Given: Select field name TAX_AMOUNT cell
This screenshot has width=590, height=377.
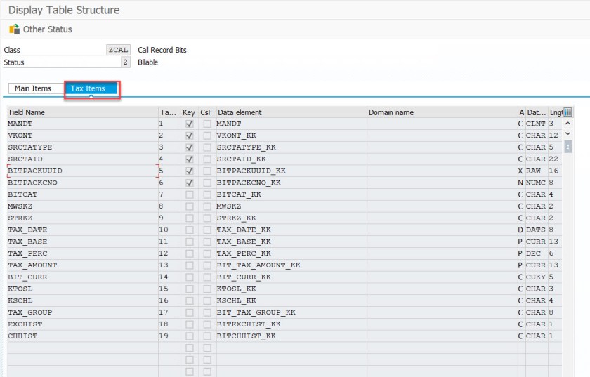Looking at the screenshot, I should click(82, 265).
